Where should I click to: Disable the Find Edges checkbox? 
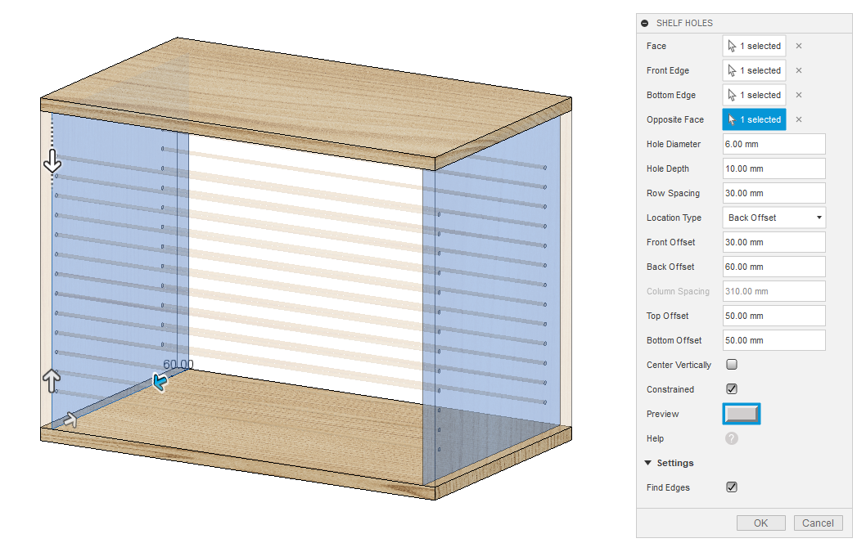[732, 487]
